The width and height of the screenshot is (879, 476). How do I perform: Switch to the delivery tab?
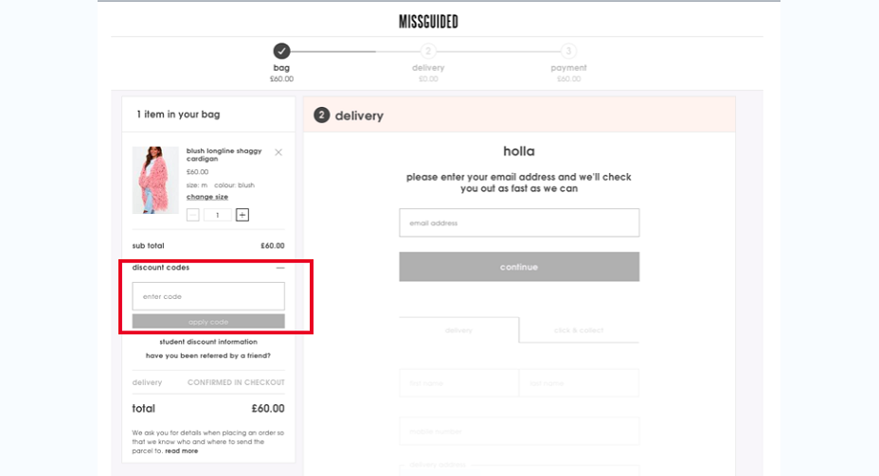459,330
